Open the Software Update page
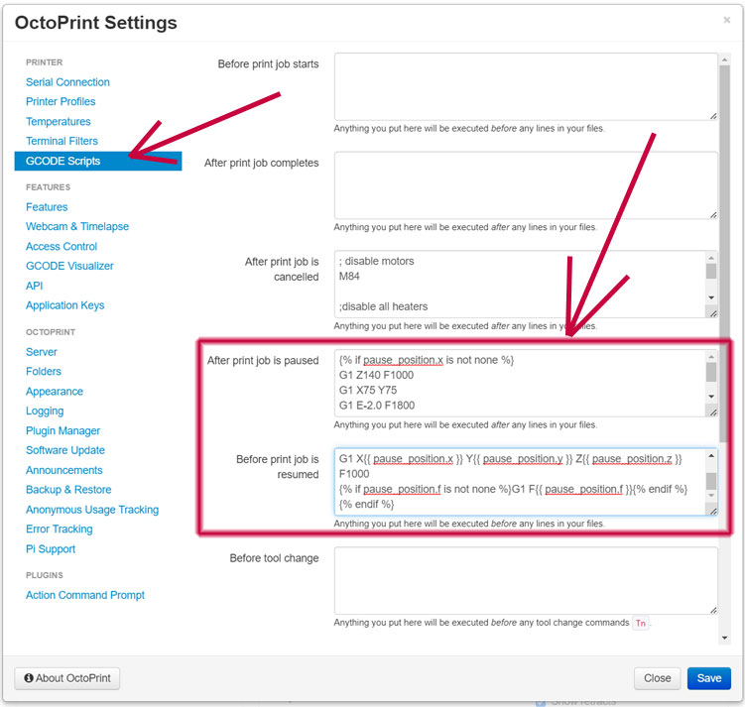 [x=65, y=450]
